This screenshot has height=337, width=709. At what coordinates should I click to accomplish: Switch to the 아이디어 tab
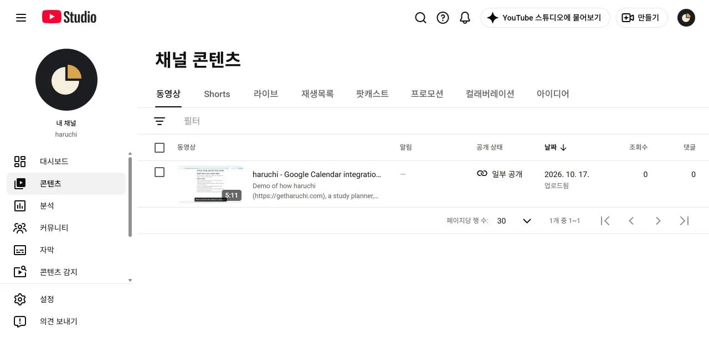click(553, 94)
